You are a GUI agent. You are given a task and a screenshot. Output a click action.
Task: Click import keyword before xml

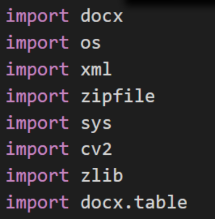pos(38,70)
